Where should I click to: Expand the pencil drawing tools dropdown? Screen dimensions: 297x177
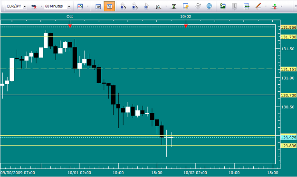pyautogui.click(x=266, y=6)
